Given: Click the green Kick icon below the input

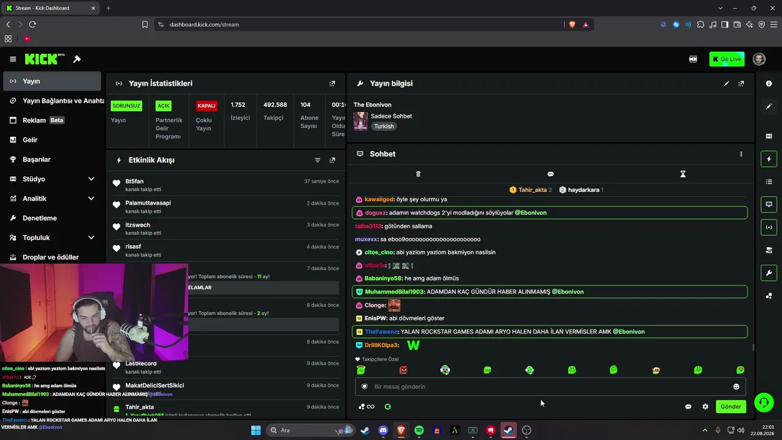Looking at the screenshot, I should tap(387, 406).
